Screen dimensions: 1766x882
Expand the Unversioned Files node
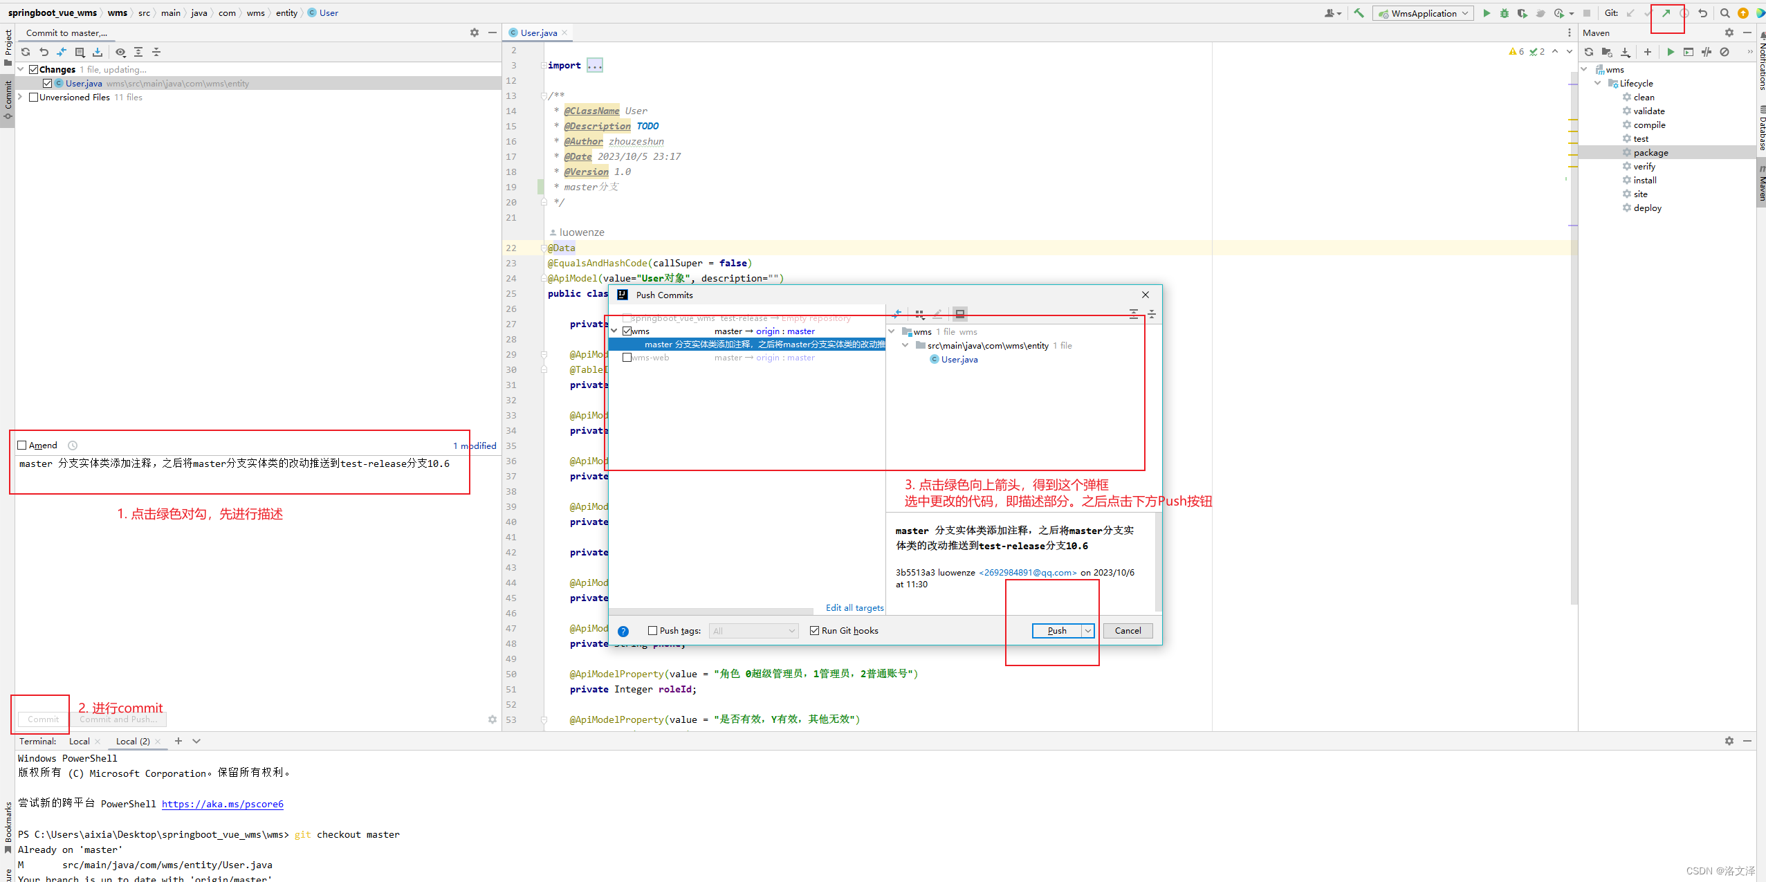point(21,98)
